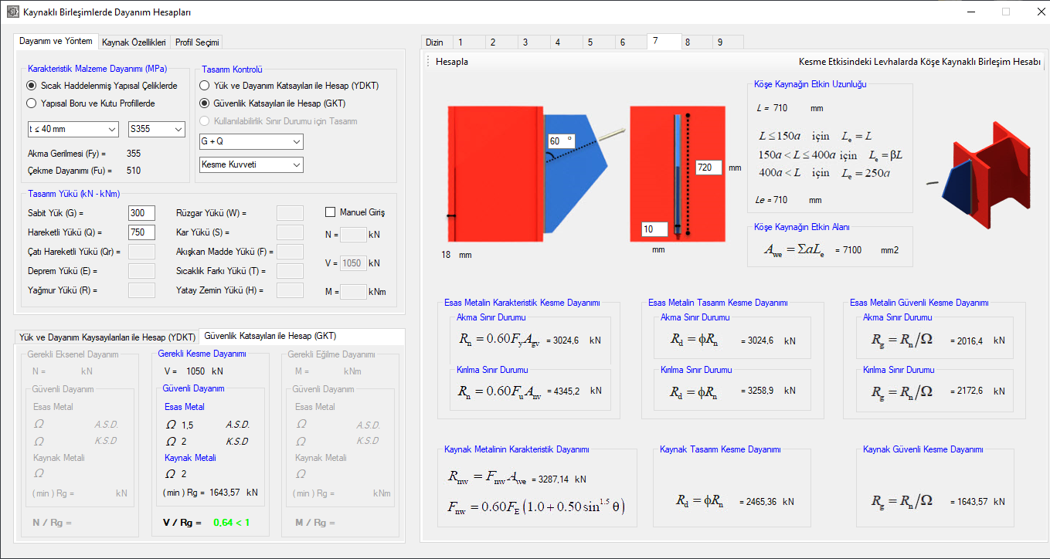
Task: Click the manual M input field
Action: click(353, 292)
